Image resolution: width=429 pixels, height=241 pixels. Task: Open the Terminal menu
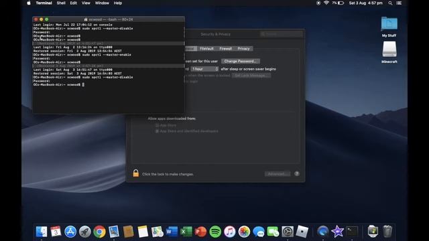(44, 3)
